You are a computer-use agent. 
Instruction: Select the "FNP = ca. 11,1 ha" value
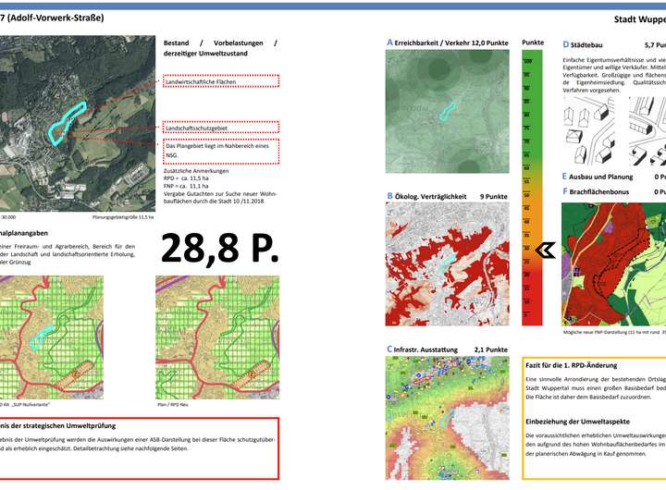186,186
